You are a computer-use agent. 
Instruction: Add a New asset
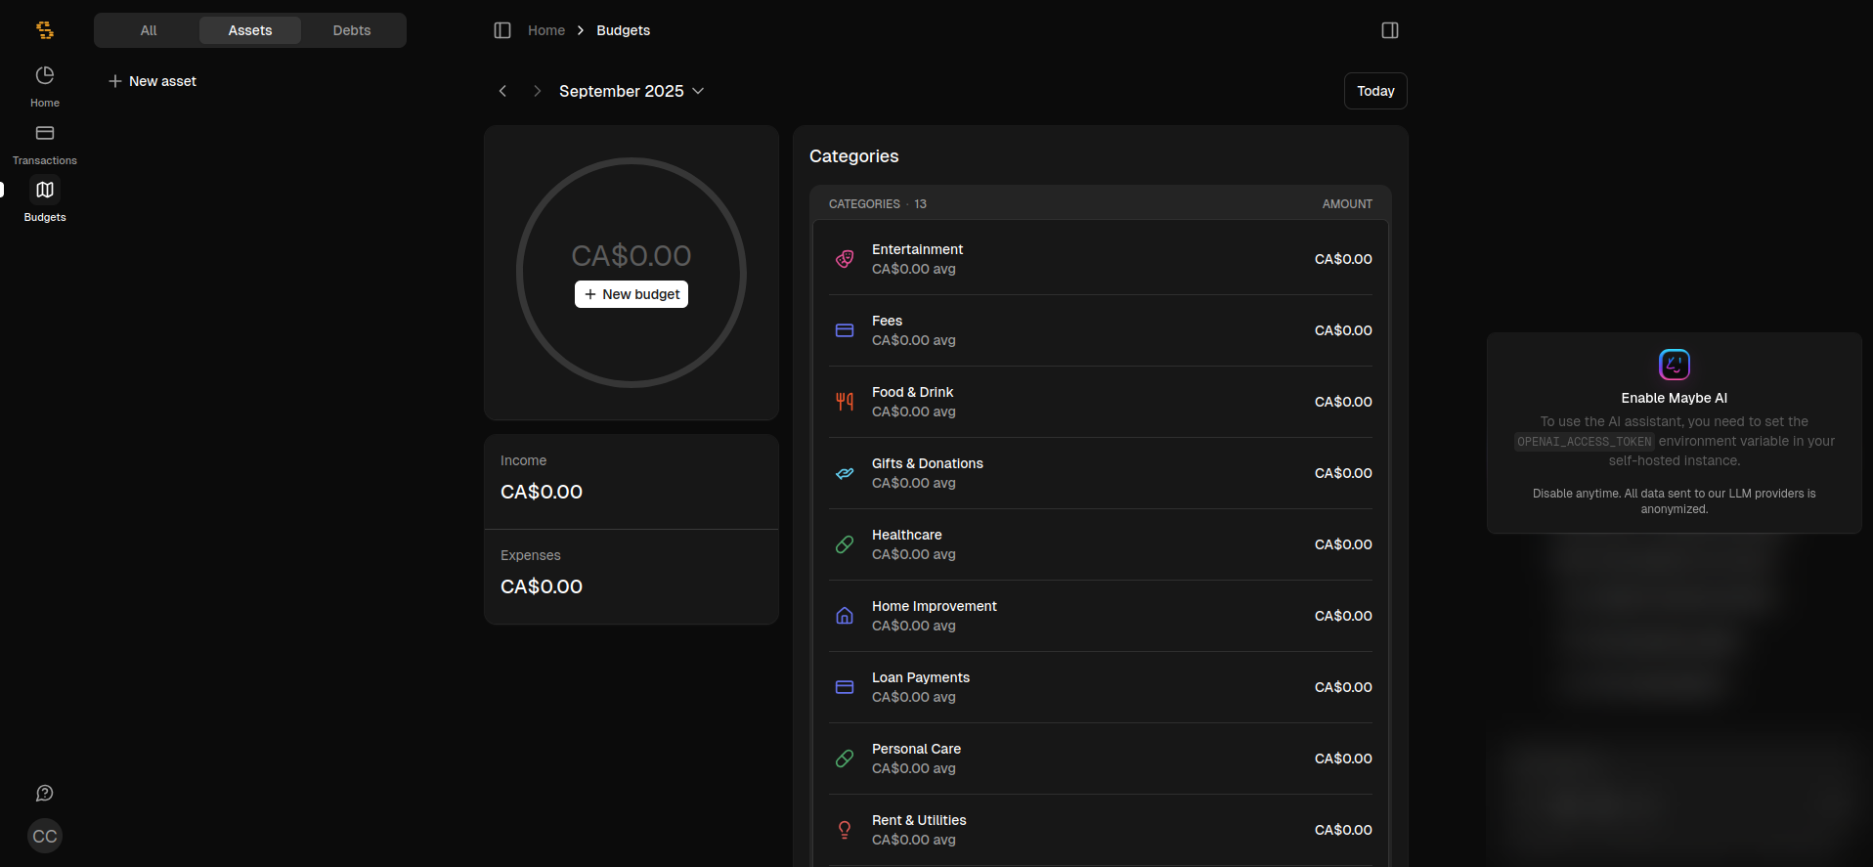153,81
